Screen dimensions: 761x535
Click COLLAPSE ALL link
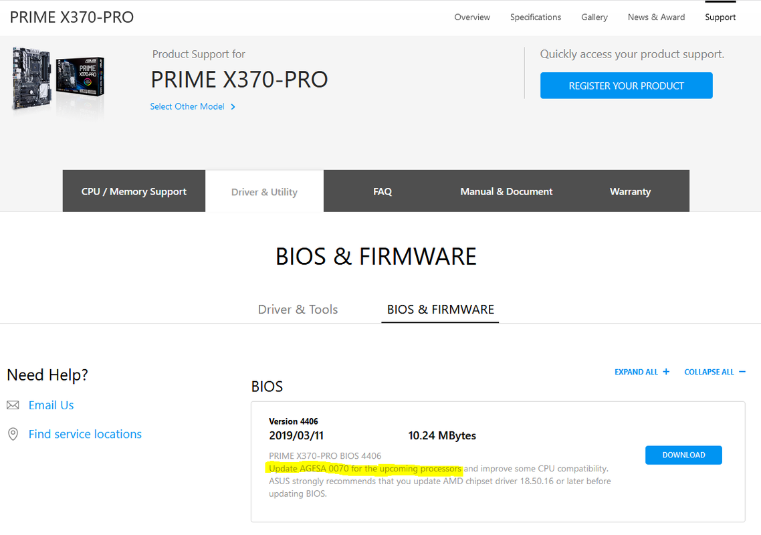(x=709, y=372)
